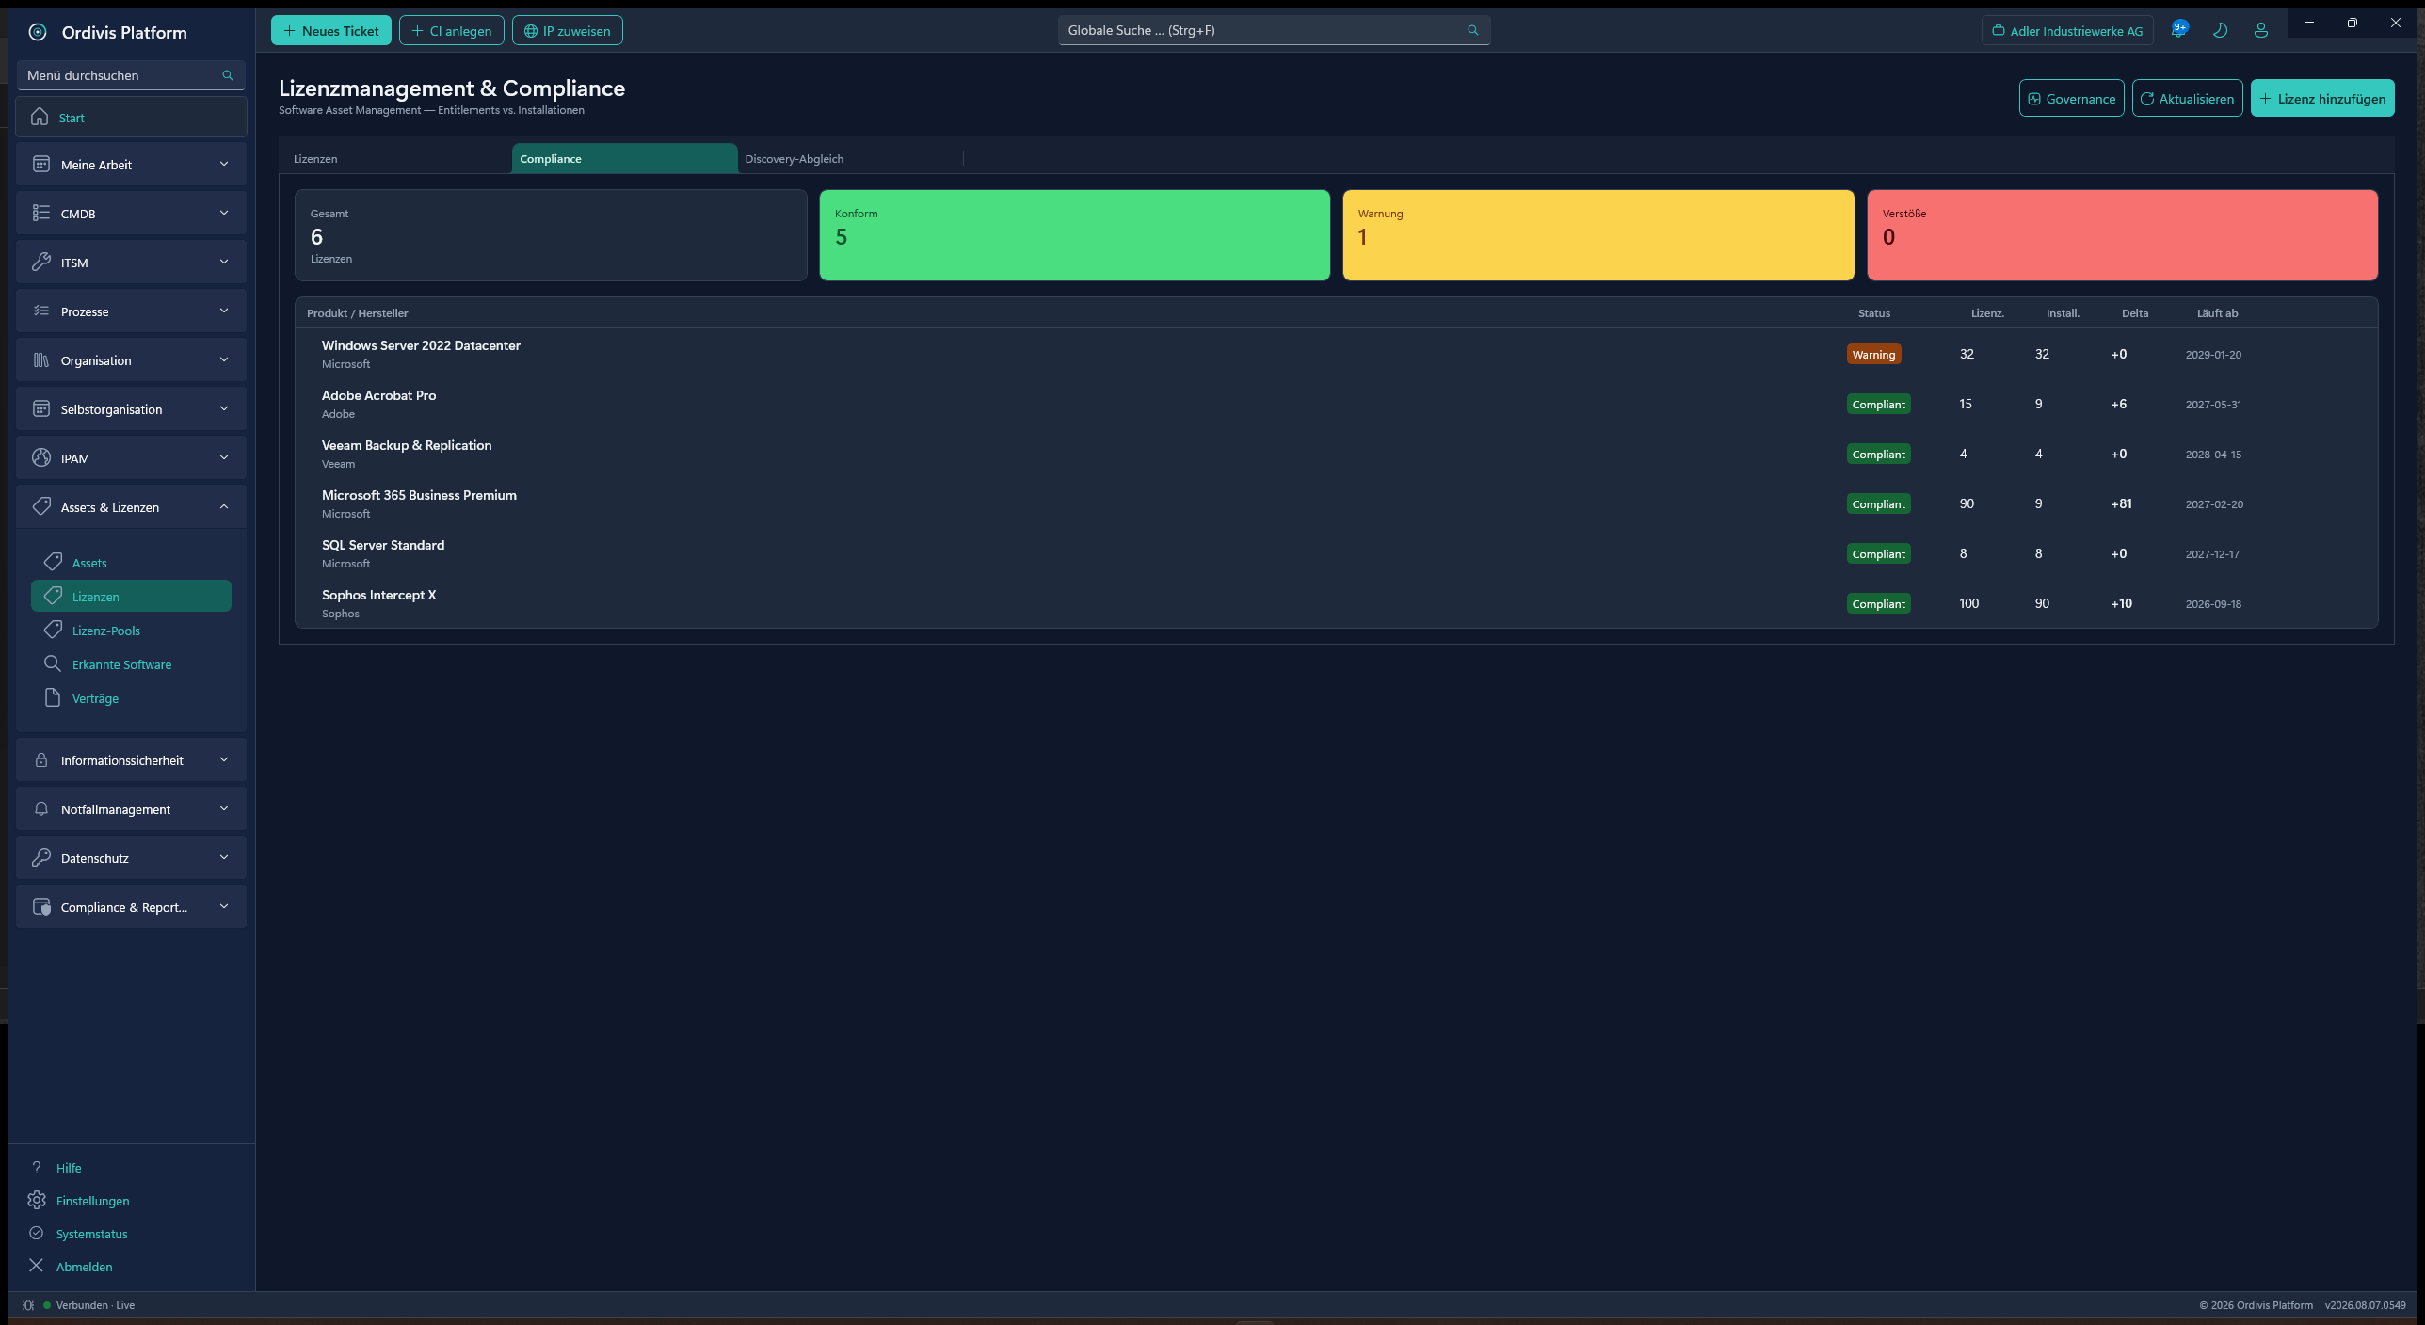The height and width of the screenshot is (1325, 2425).
Task: Click the CI anlegen button
Action: tap(452, 31)
